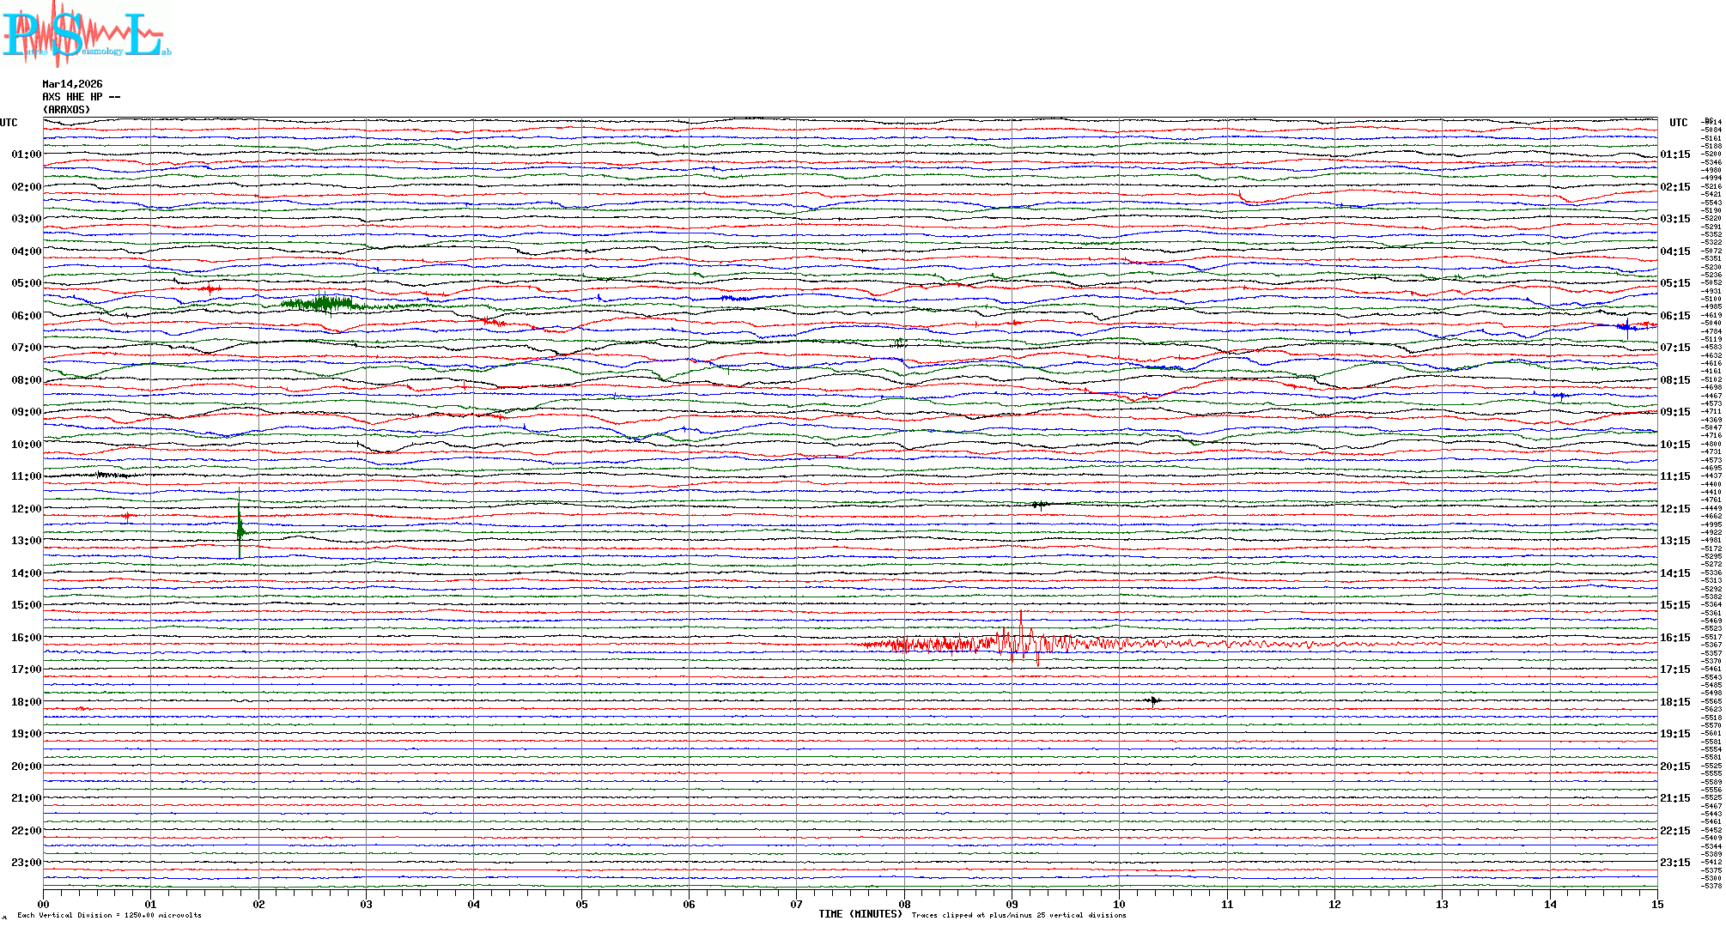Screen dimensions: 1726x927
Task: Click the TIME (MINUTES) axis title
Action: [860, 914]
